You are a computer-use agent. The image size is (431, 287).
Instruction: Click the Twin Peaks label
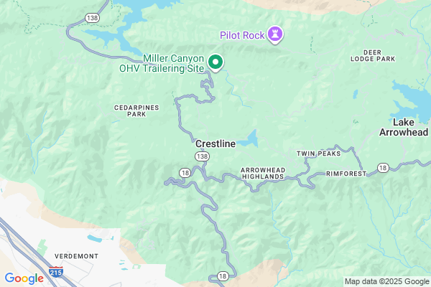tap(318, 154)
